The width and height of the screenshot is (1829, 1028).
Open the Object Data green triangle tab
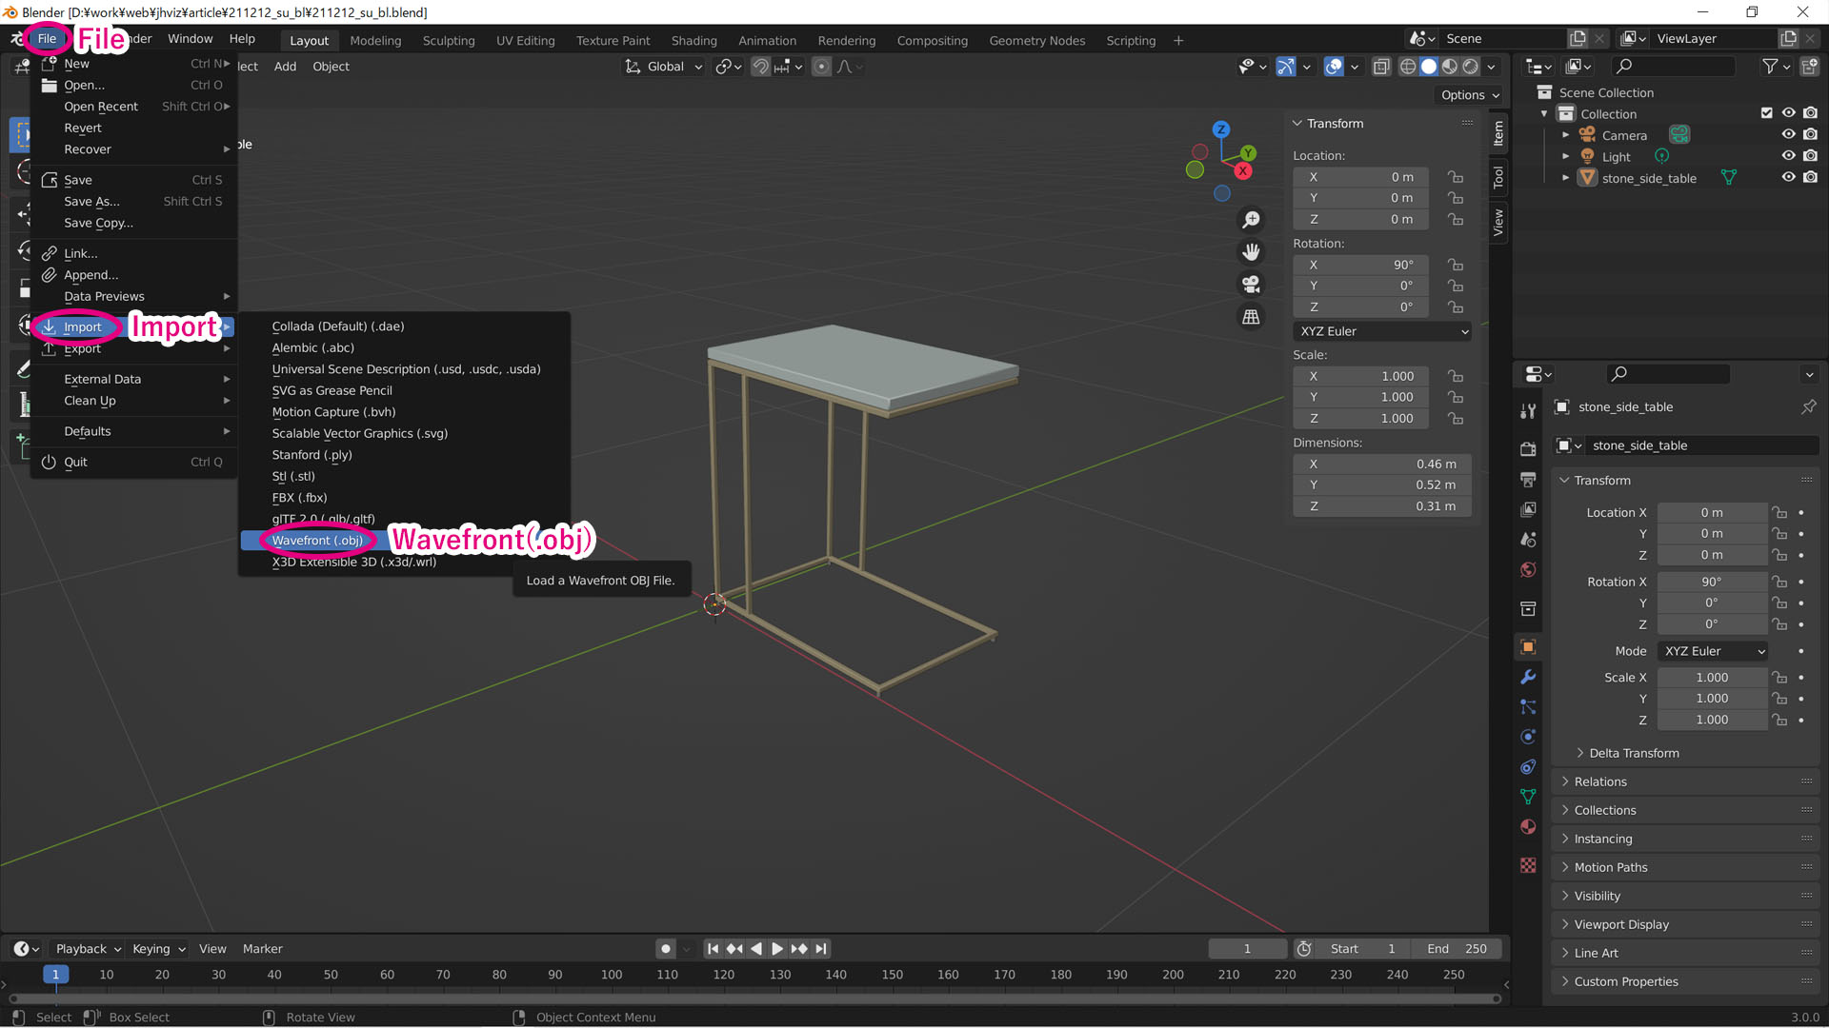[1528, 797]
